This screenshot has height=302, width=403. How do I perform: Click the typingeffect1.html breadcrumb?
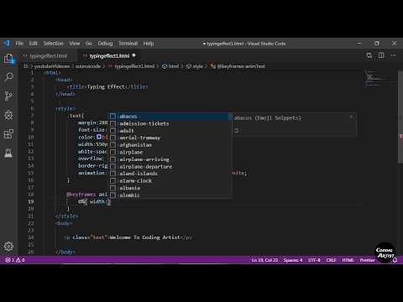[134, 66]
